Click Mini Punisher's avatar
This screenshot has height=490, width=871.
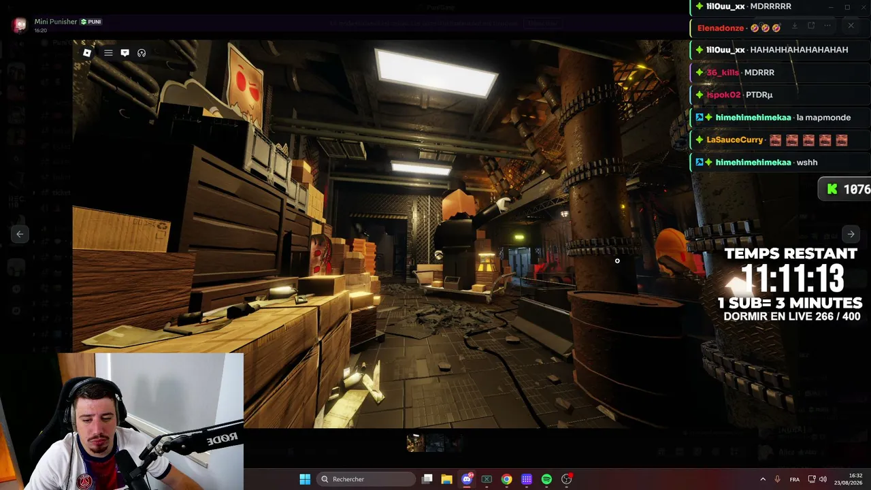(x=20, y=25)
